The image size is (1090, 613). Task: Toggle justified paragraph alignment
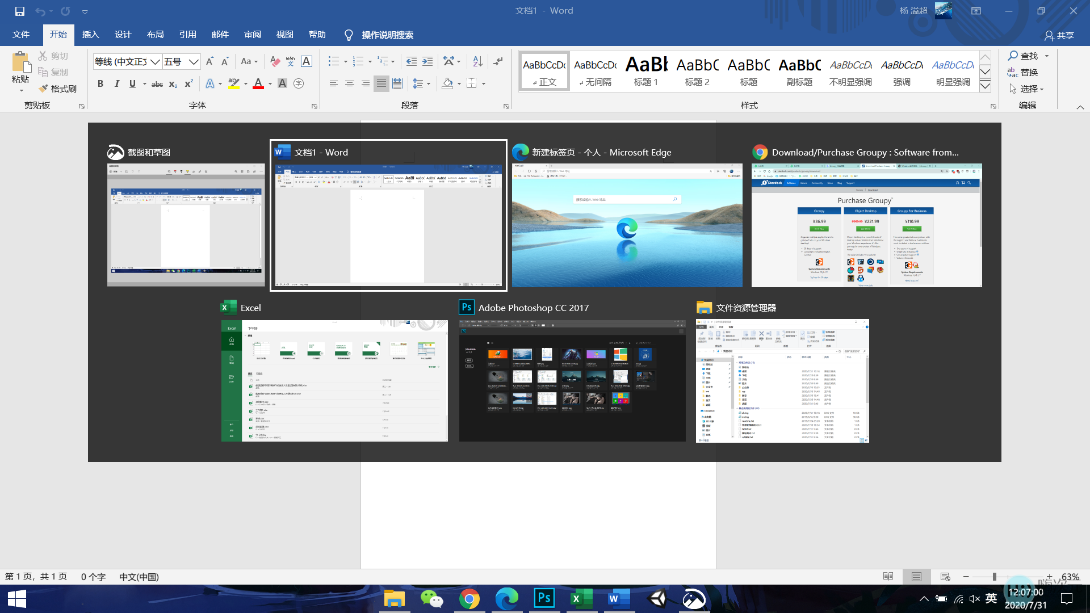tap(381, 83)
